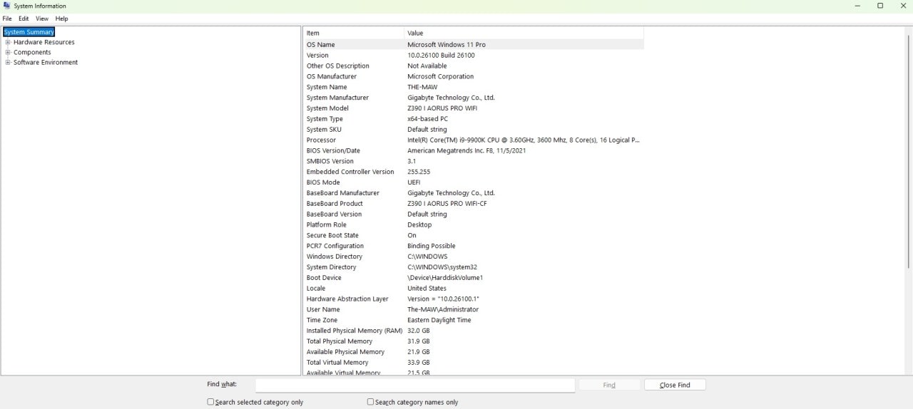Click the value Eastern Daylight Time
The height and width of the screenshot is (409, 913).
click(x=439, y=320)
